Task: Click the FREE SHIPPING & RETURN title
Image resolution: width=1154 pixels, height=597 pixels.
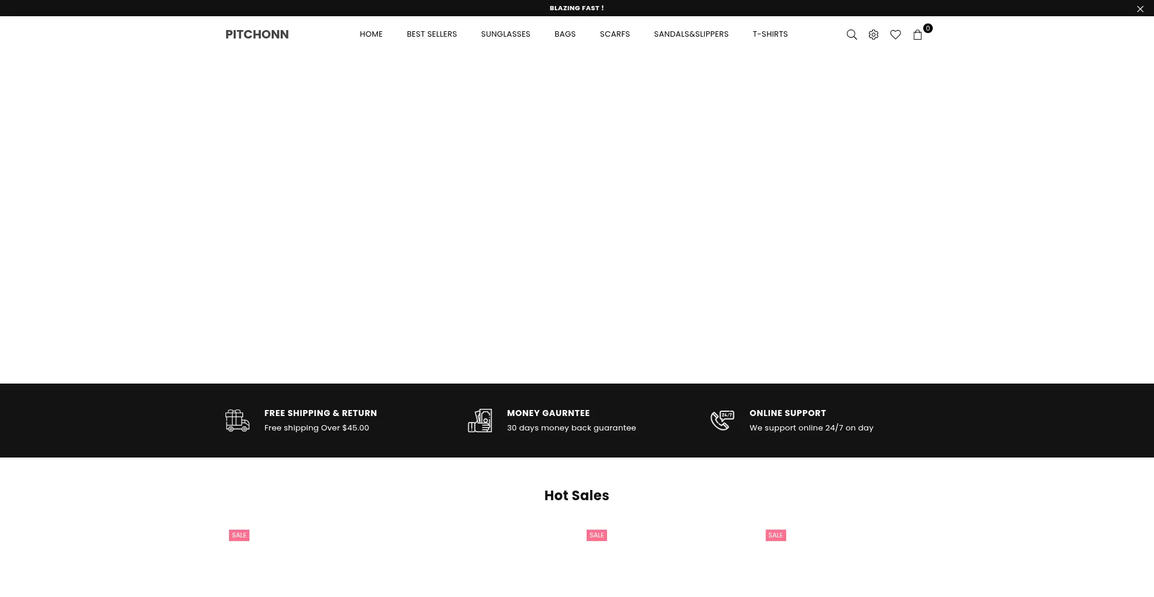Action: [320, 413]
